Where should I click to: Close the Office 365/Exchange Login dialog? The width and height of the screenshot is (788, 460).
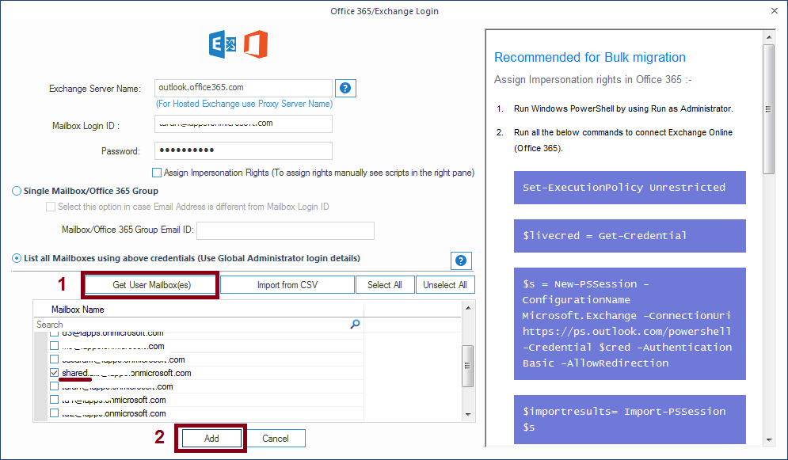pyautogui.click(x=775, y=10)
